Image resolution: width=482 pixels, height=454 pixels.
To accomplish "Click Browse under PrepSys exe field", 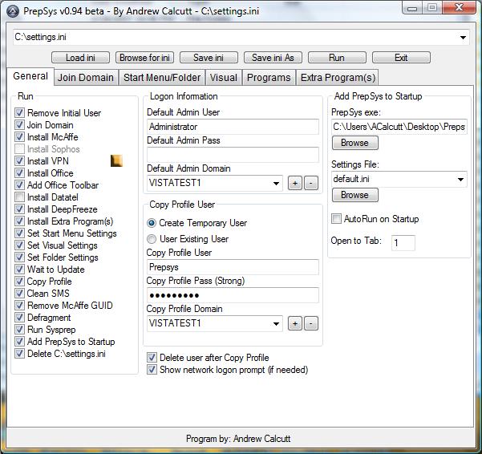I will point(354,143).
